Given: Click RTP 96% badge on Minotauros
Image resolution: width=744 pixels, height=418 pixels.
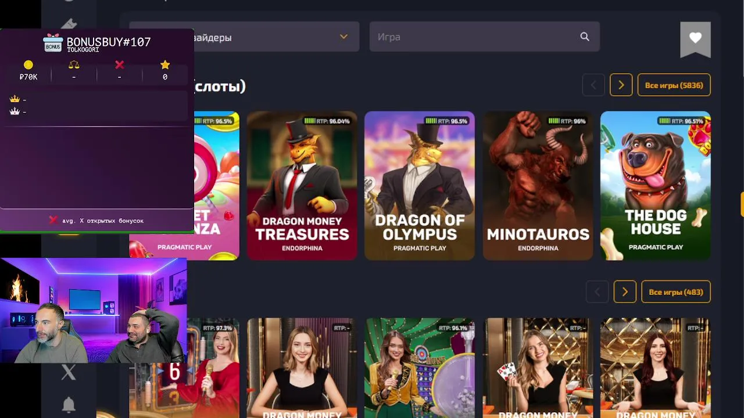Looking at the screenshot, I should click(x=567, y=121).
